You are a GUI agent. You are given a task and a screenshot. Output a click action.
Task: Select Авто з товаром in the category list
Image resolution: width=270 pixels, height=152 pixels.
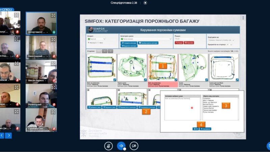click(208, 100)
